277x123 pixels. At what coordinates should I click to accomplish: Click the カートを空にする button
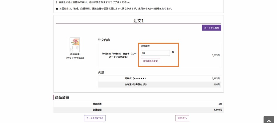coord(95,118)
